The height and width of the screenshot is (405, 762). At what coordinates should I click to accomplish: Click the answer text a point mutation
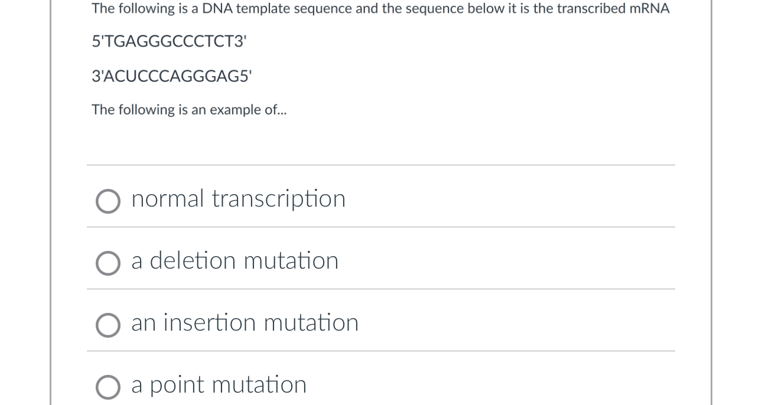pyautogui.click(x=219, y=384)
